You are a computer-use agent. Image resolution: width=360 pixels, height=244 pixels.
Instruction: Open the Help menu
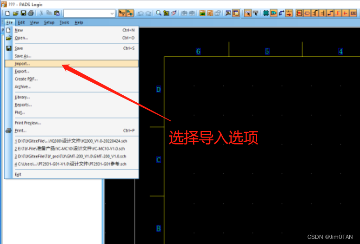point(79,22)
